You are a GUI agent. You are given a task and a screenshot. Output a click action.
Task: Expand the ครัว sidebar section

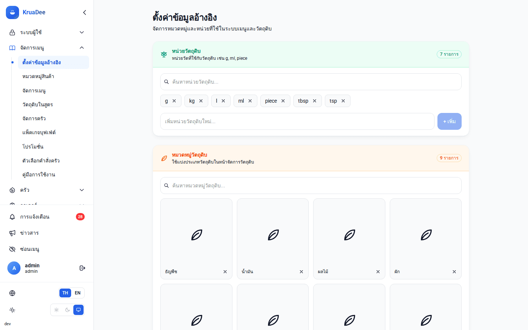click(47, 190)
